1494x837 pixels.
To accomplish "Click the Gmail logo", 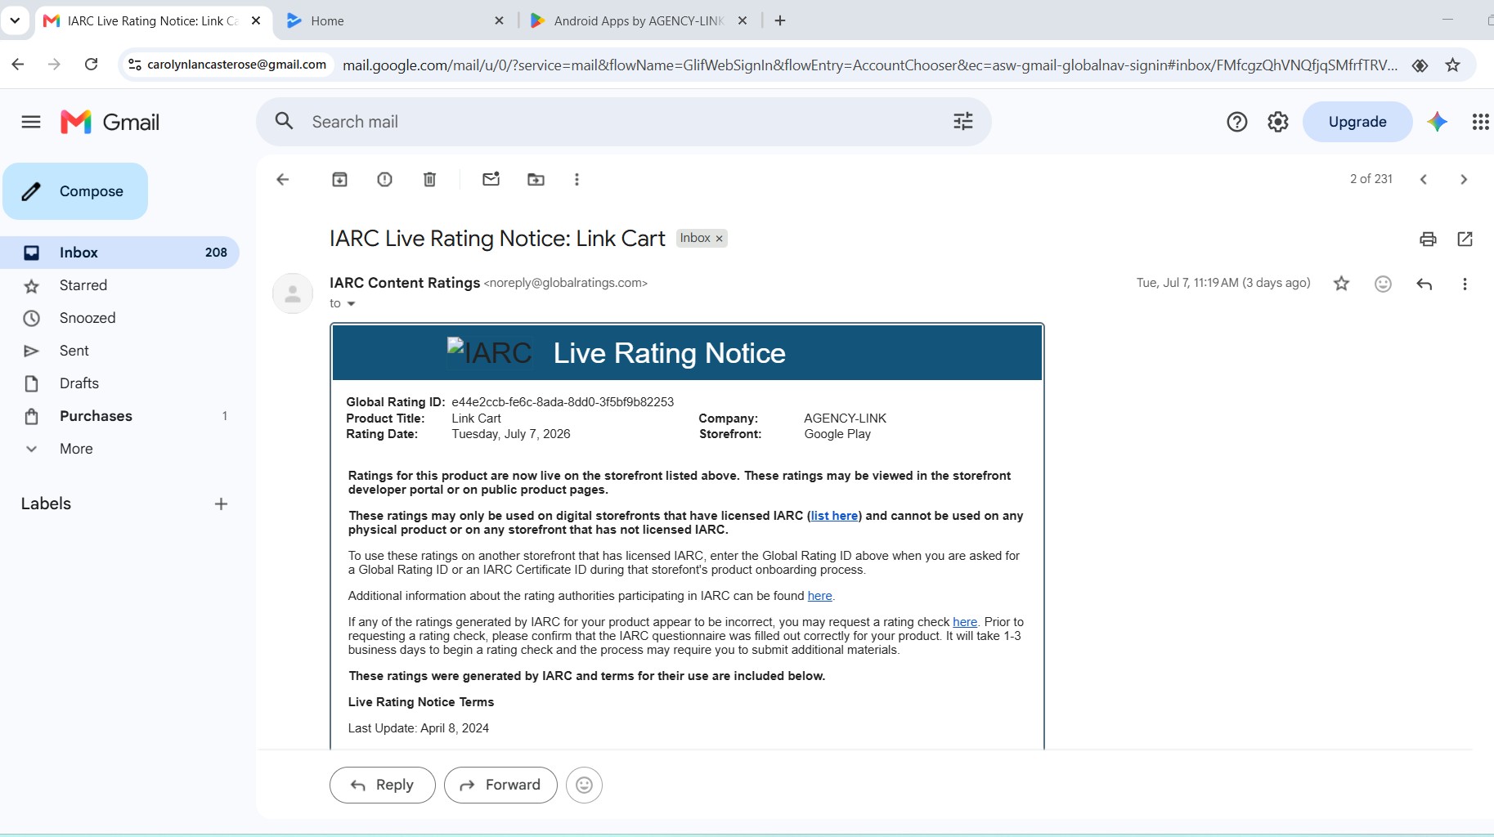I will [x=110, y=122].
